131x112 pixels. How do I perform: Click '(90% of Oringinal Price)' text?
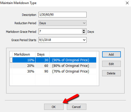(x=71, y=60)
